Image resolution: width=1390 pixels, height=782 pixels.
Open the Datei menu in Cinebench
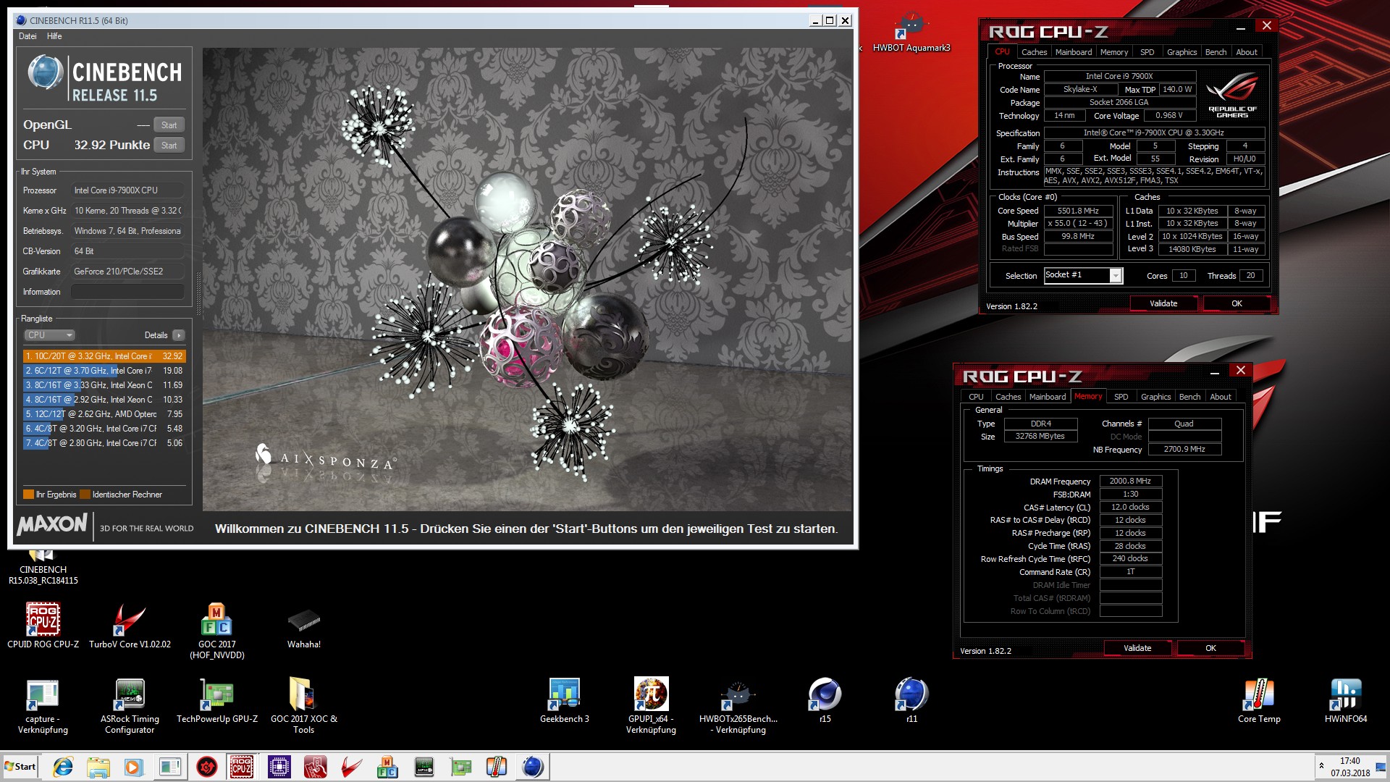28,36
